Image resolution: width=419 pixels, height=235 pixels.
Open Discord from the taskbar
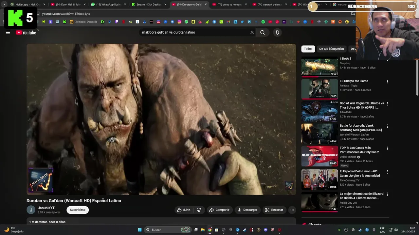click(265, 230)
